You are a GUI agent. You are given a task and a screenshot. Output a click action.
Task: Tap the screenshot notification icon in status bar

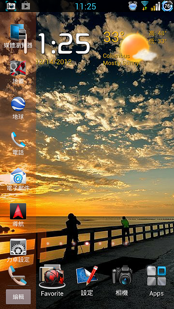[x=11, y=6]
